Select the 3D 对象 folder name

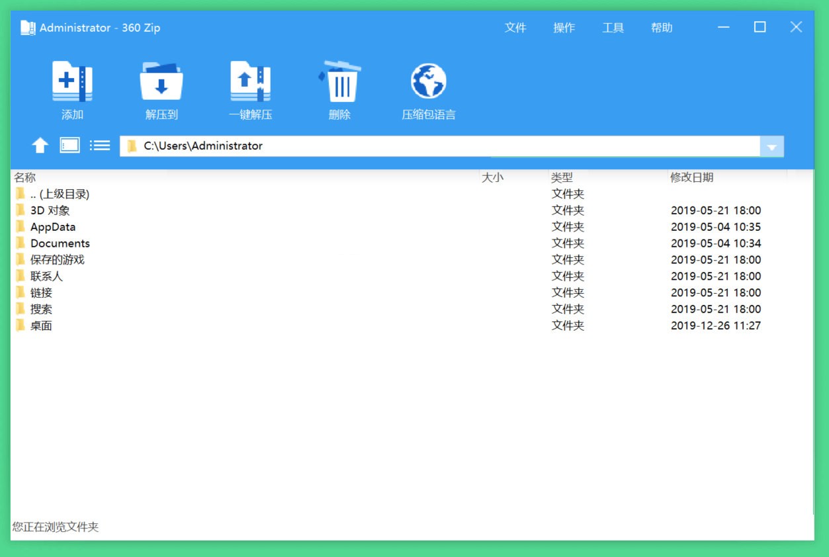50,210
